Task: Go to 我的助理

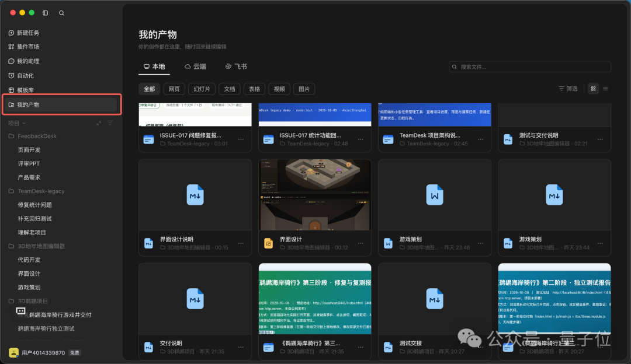Action: [24, 61]
